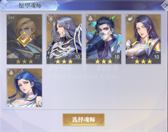The image size is (168, 132).
Task: Click the three stars under purple-haired woman
Action: (x=143, y=61)
